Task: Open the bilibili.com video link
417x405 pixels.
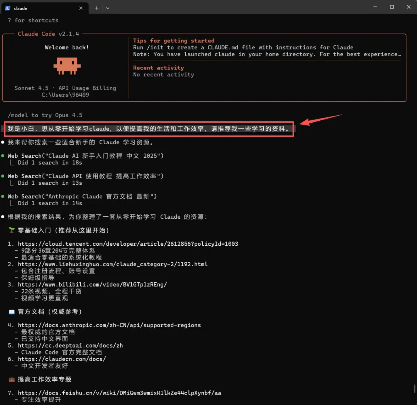Action: tap(92, 284)
